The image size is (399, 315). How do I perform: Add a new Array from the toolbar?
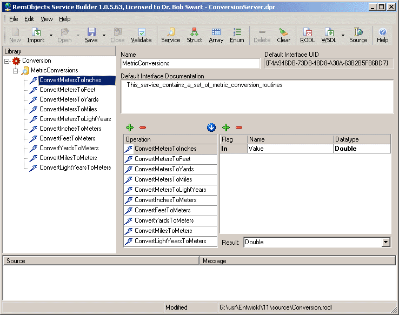click(216, 35)
